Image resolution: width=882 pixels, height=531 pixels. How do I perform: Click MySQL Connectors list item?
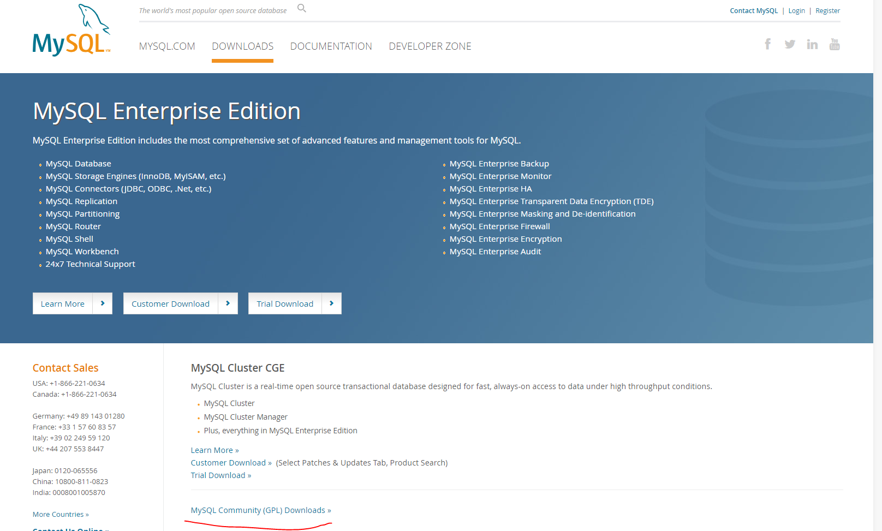click(x=128, y=189)
